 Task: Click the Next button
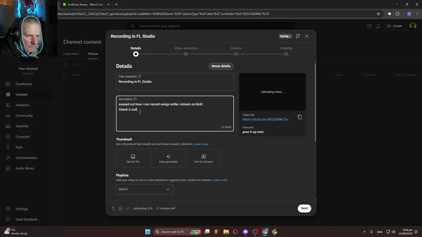pyautogui.click(x=304, y=208)
